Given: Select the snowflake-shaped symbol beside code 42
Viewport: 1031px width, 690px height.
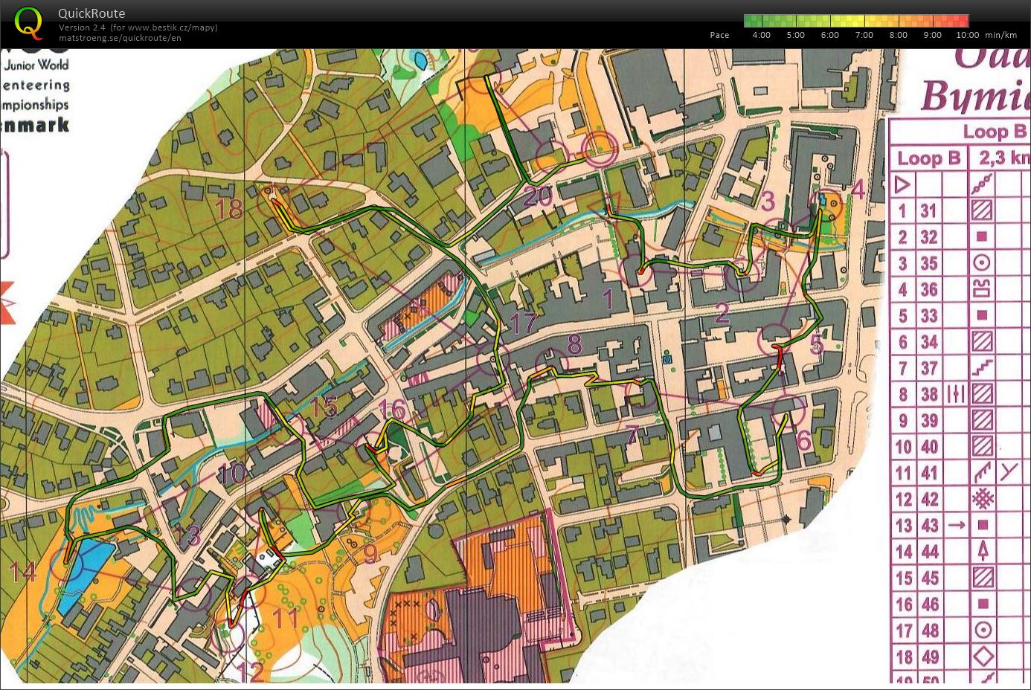Looking at the screenshot, I should [x=982, y=499].
